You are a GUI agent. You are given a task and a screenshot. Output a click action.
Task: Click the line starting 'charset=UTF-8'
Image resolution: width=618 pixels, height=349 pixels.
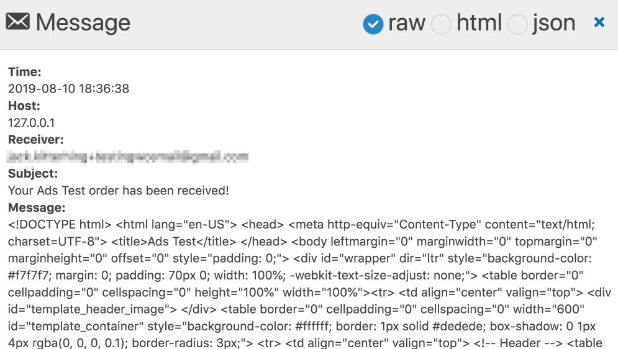tap(302, 242)
